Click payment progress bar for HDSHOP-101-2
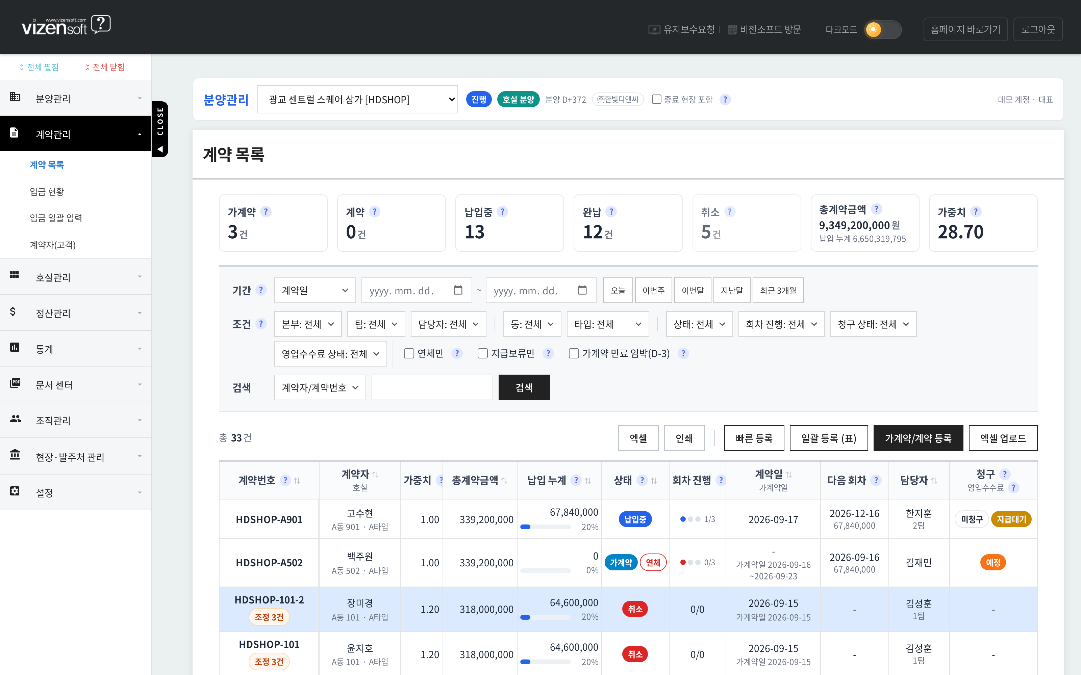 click(545, 617)
